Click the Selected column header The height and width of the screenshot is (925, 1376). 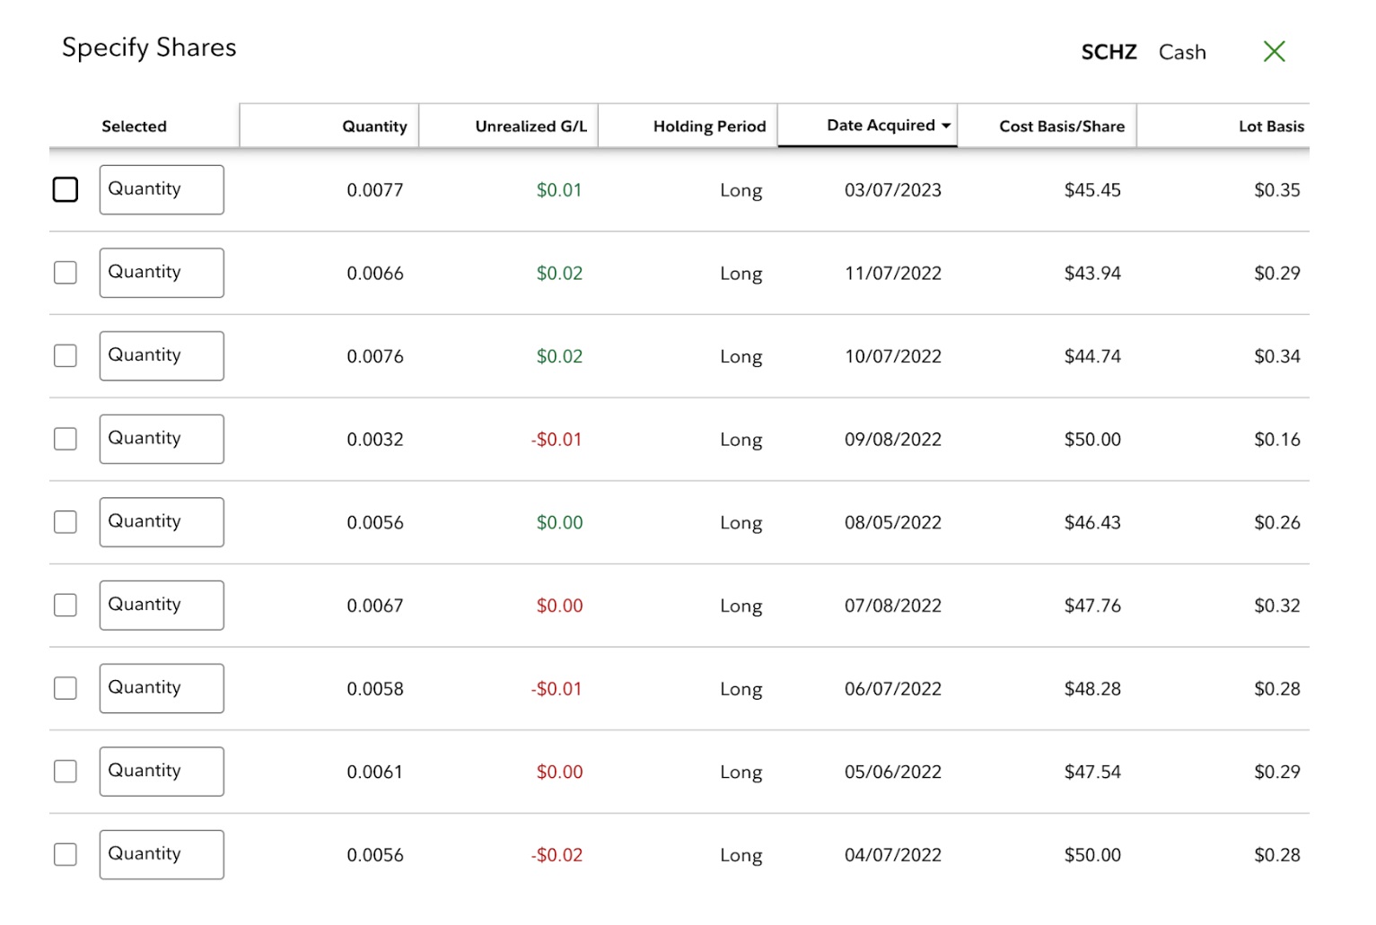[134, 127]
